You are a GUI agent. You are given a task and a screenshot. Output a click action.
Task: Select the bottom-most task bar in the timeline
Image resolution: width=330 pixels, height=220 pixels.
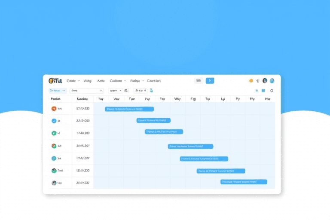click(244, 182)
